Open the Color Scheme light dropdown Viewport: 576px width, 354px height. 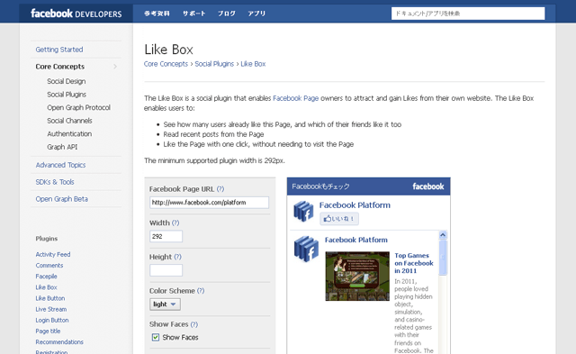click(x=165, y=304)
